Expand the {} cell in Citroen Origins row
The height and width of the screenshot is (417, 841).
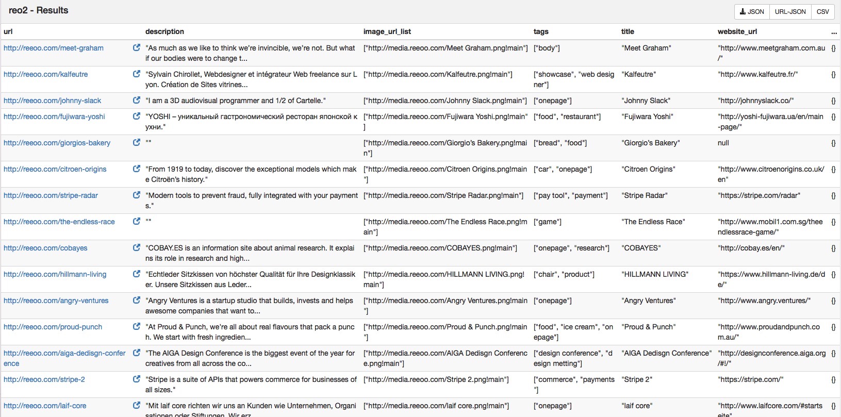833,169
